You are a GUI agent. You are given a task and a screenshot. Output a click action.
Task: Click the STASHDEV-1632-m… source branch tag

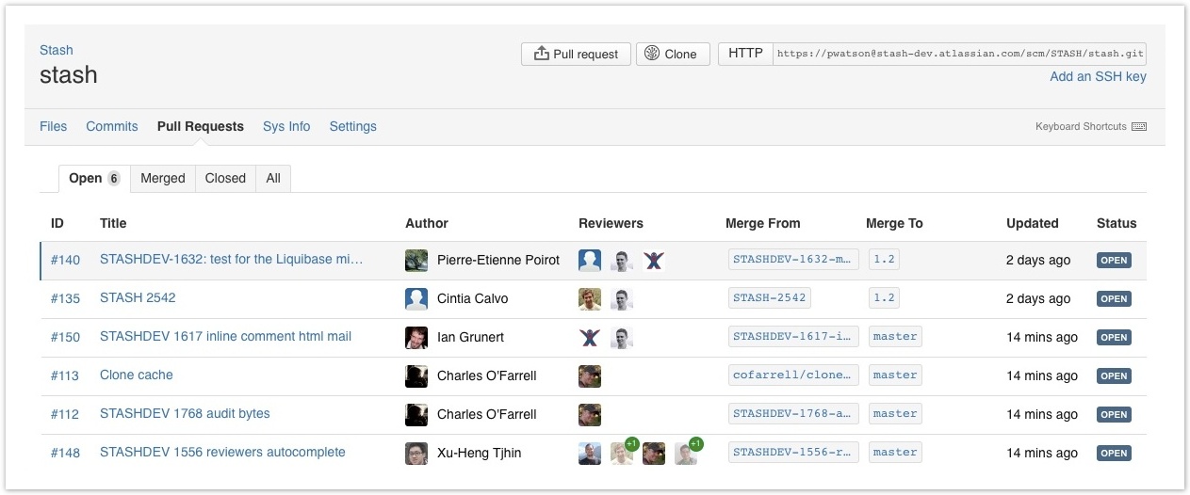pos(793,260)
